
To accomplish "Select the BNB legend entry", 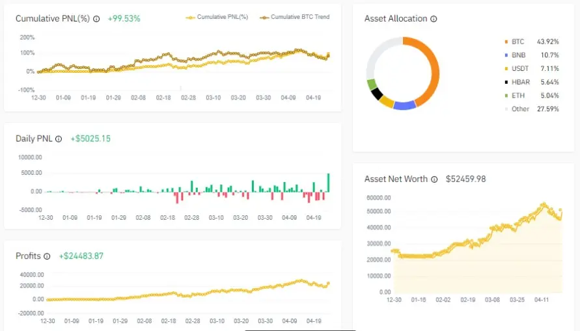I will (532, 55).
